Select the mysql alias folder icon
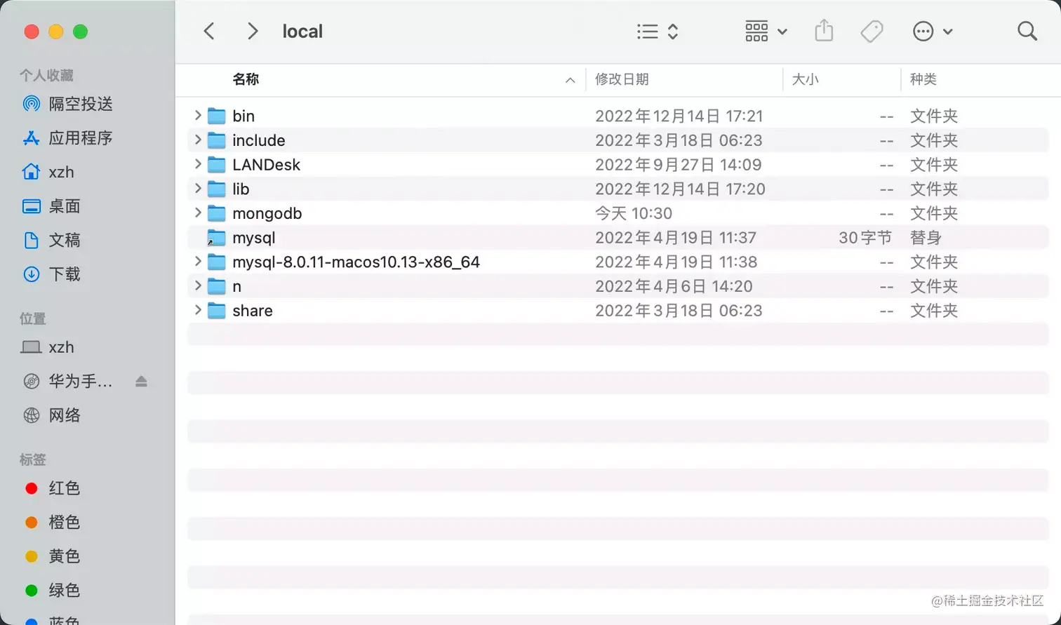The image size is (1061, 625). coord(217,238)
